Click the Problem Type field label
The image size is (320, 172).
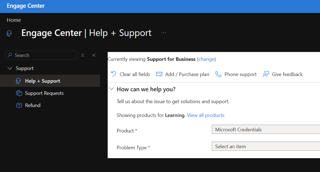[x=132, y=148]
